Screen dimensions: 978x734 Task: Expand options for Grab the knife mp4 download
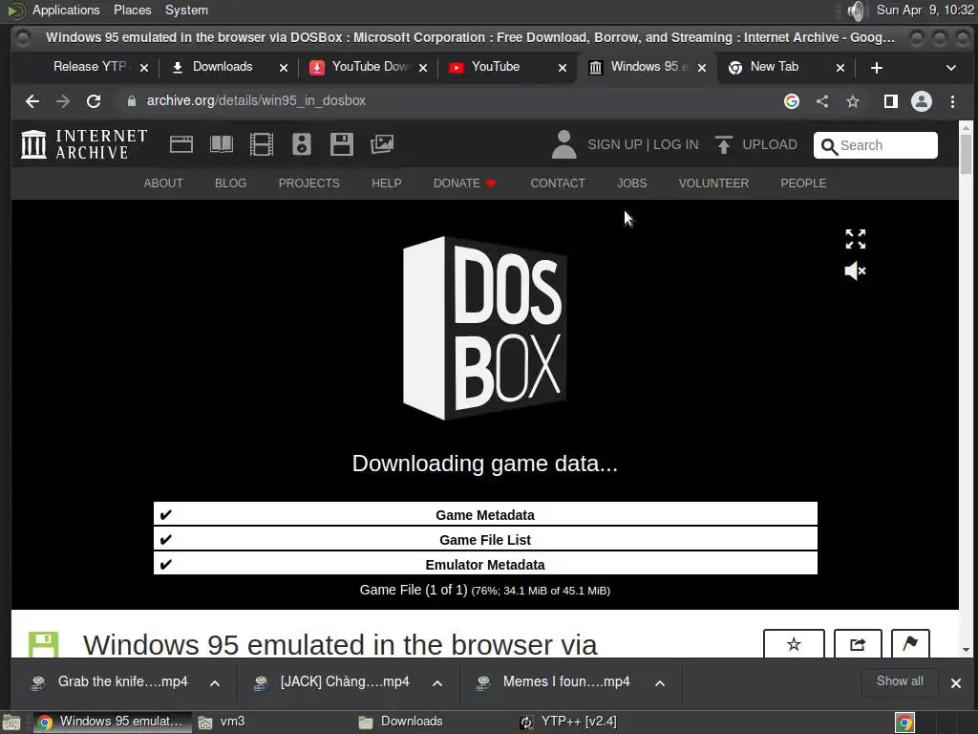[x=215, y=682]
